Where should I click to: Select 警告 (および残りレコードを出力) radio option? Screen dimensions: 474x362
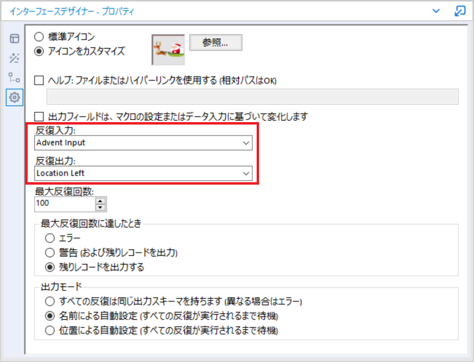50,252
